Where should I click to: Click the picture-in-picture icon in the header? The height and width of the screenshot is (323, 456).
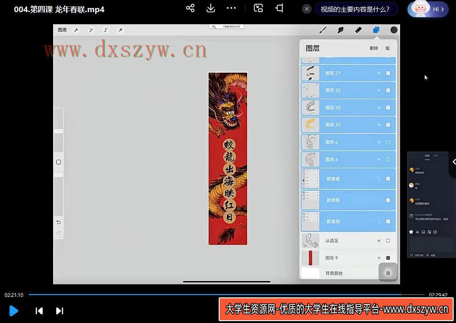tap(258, 8)
